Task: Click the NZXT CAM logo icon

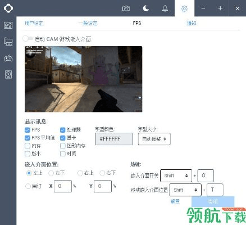Action: [x=8, y=8]
